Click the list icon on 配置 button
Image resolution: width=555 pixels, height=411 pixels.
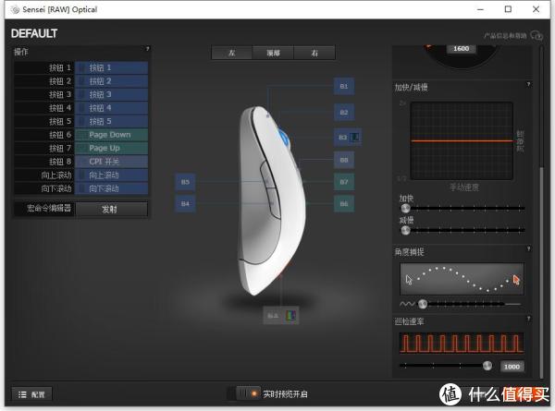point(22,394)
